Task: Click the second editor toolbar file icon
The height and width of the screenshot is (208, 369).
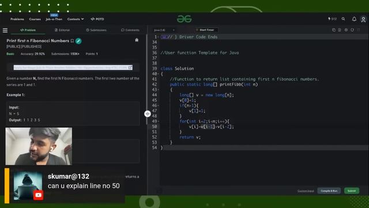Action: pyautogui.click(x=340, y=30)
